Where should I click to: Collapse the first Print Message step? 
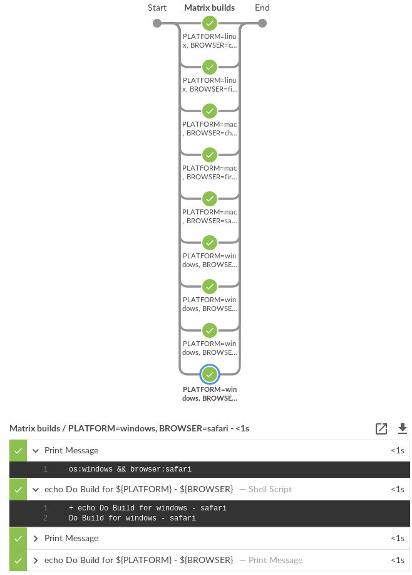click(x=36, y=450)
